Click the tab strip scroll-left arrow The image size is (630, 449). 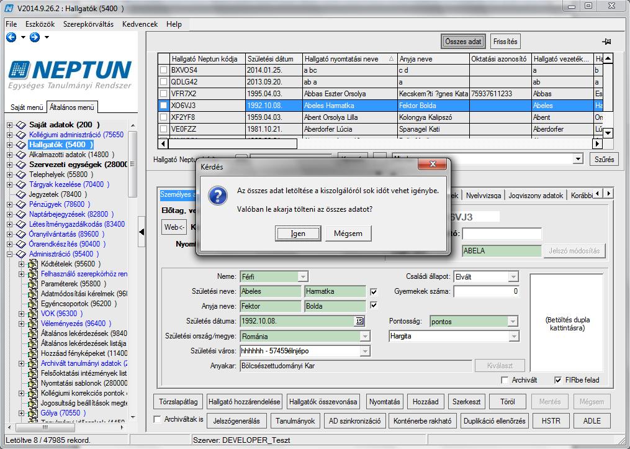(598, 194)
